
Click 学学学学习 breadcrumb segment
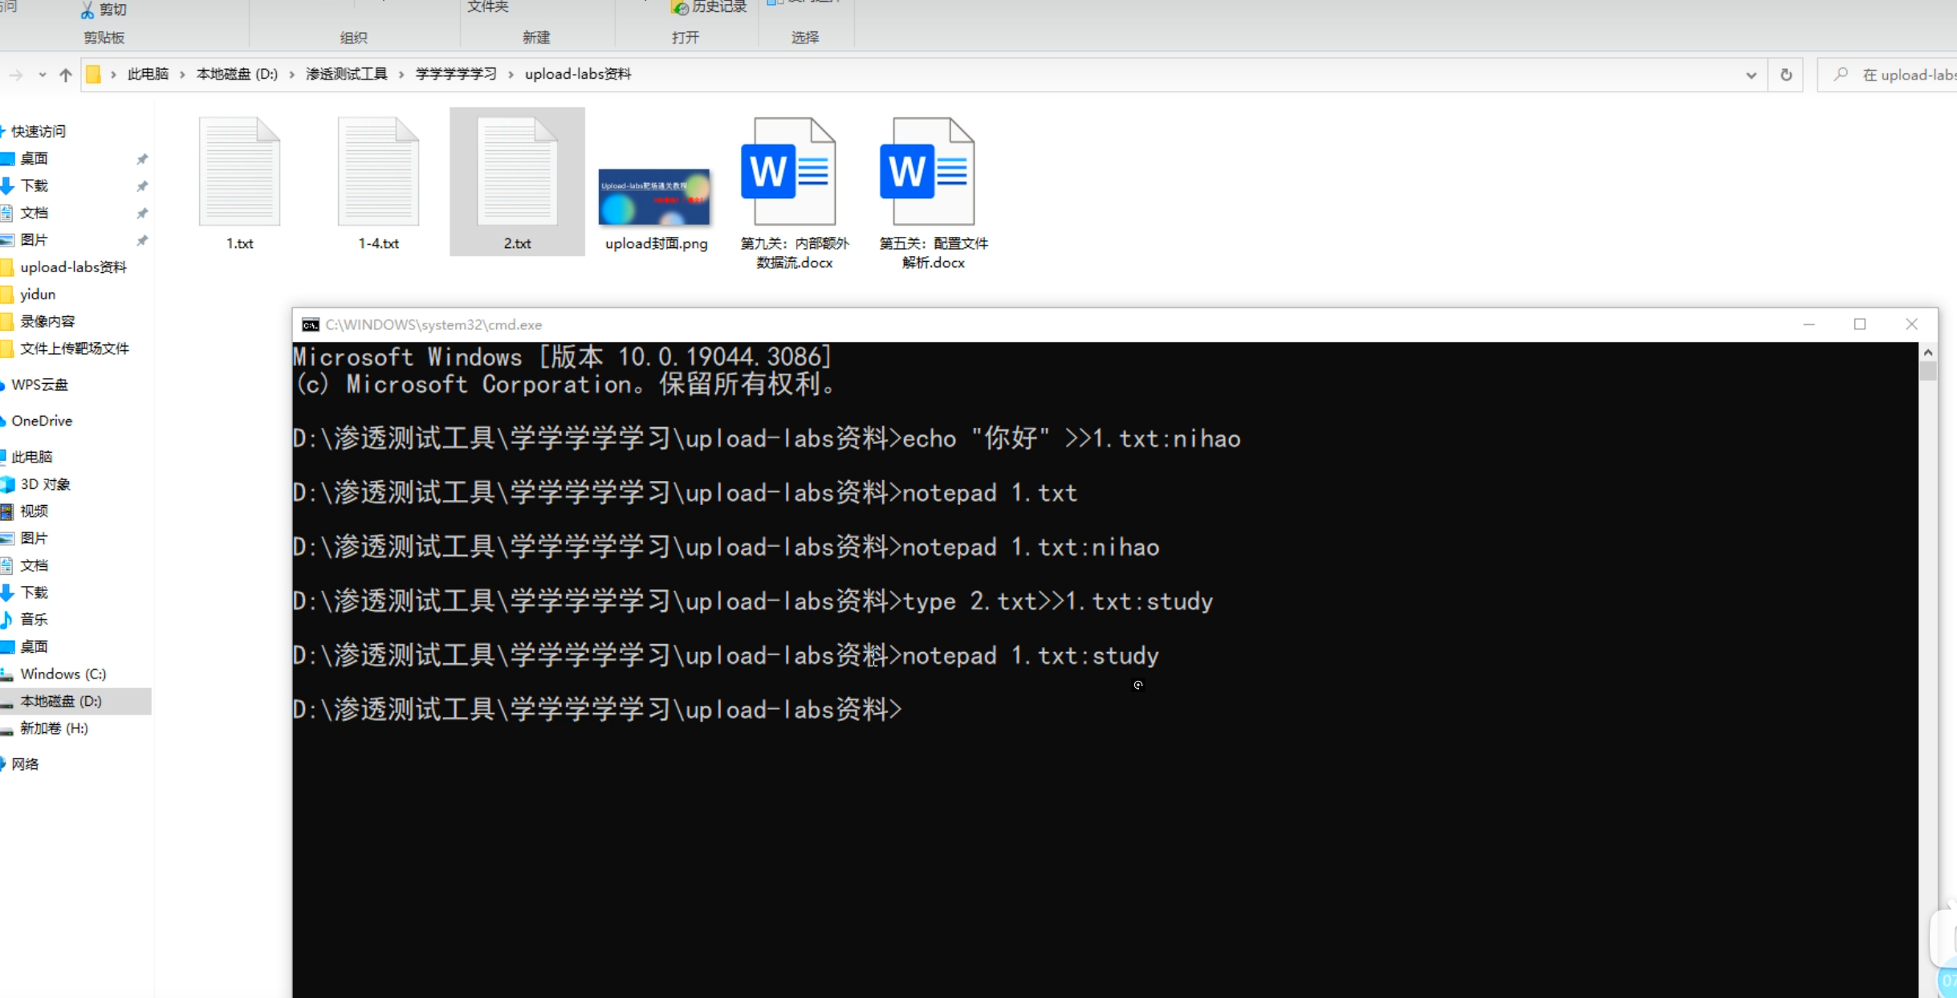tap(456, 75)
